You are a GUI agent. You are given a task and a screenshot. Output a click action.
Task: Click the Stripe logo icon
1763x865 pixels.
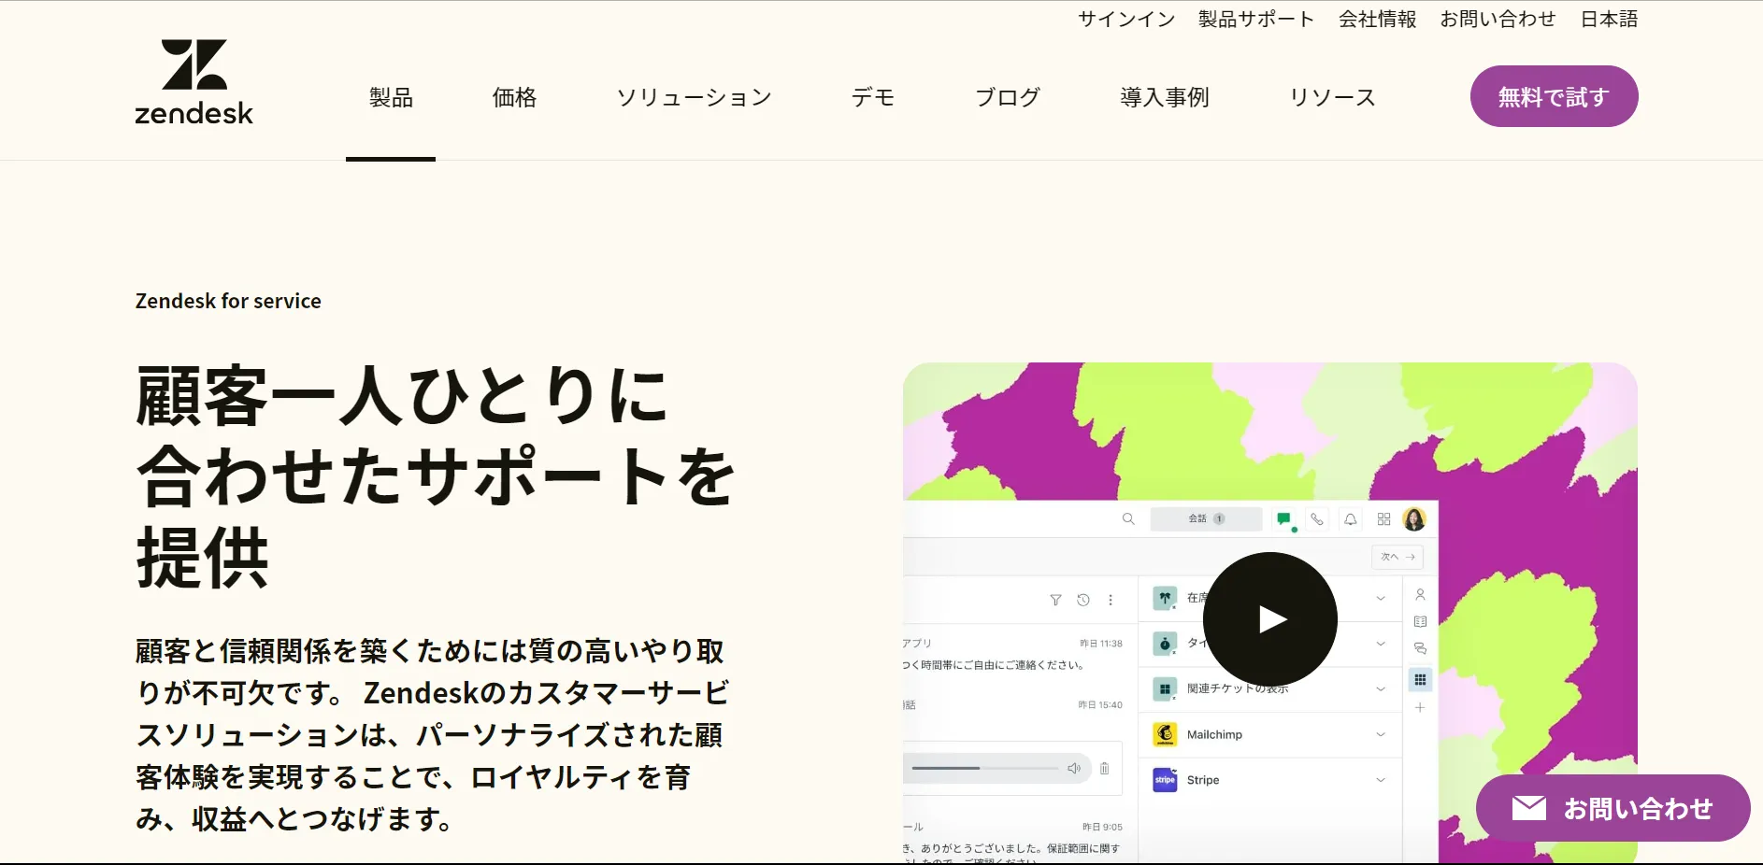point(1165,780)
